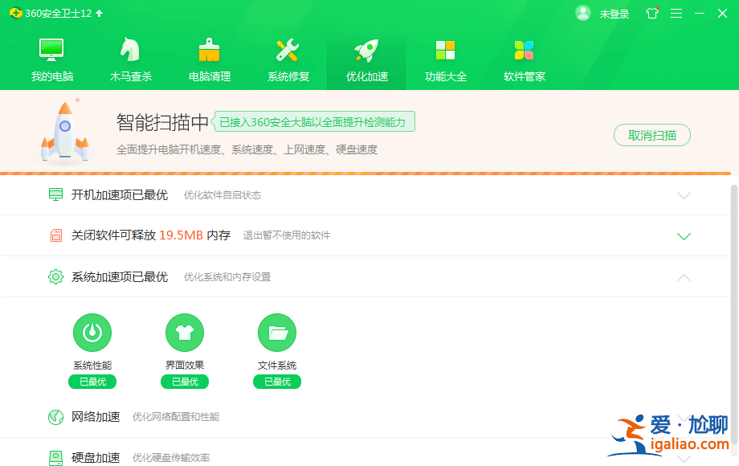The image size is (739, 466).
Task: Click the 开机加速 monitor icon
Action: 55,194
